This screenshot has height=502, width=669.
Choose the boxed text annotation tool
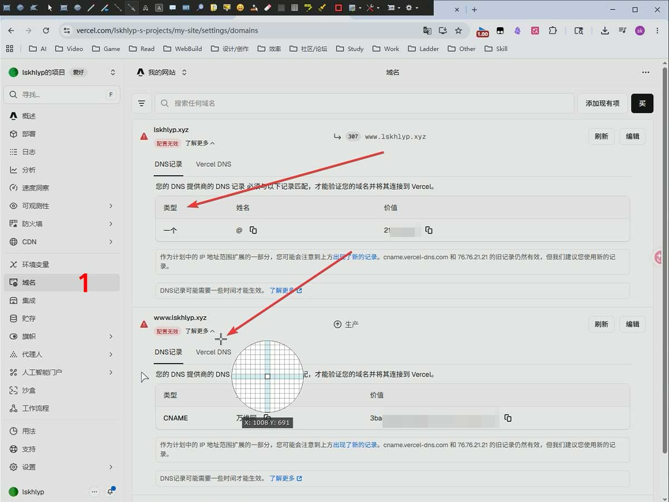pos(158,8)
